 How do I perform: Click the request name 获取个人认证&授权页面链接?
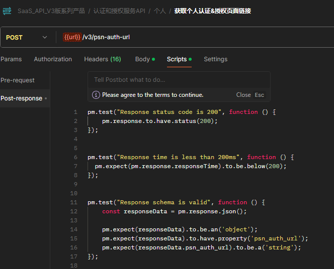point(213,11)
